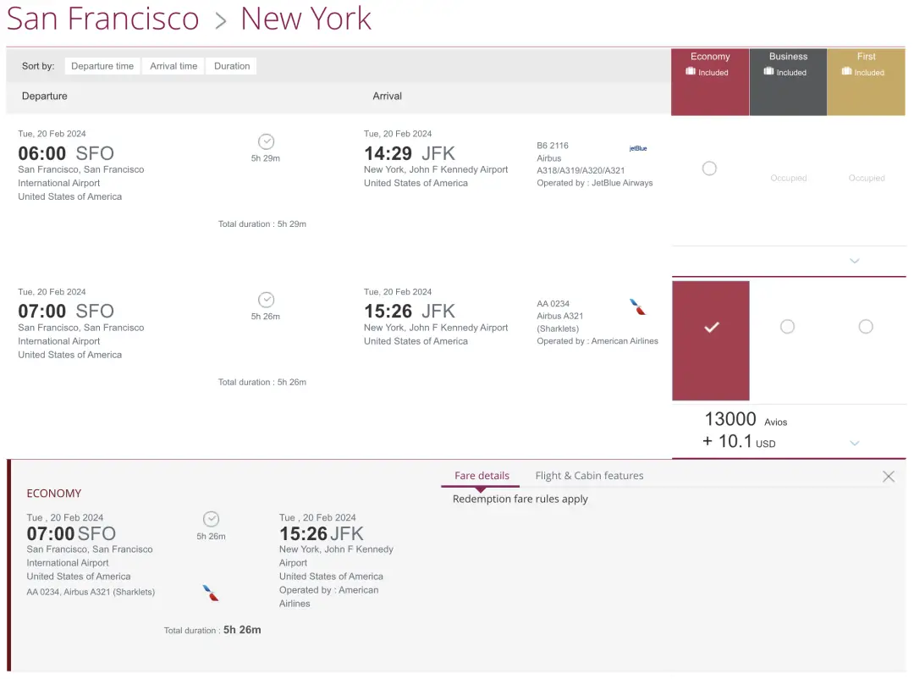Switch to Flight & Cabin features tab

tap(589, 476)
